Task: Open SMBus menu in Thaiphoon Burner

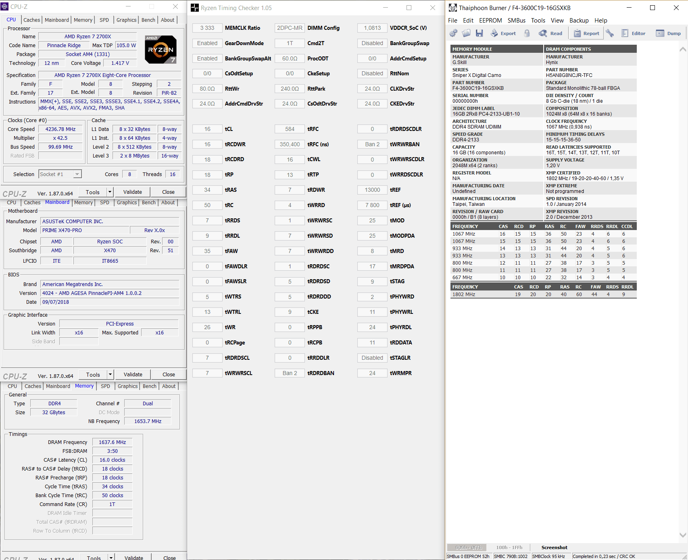Action: tap(516, 21)
